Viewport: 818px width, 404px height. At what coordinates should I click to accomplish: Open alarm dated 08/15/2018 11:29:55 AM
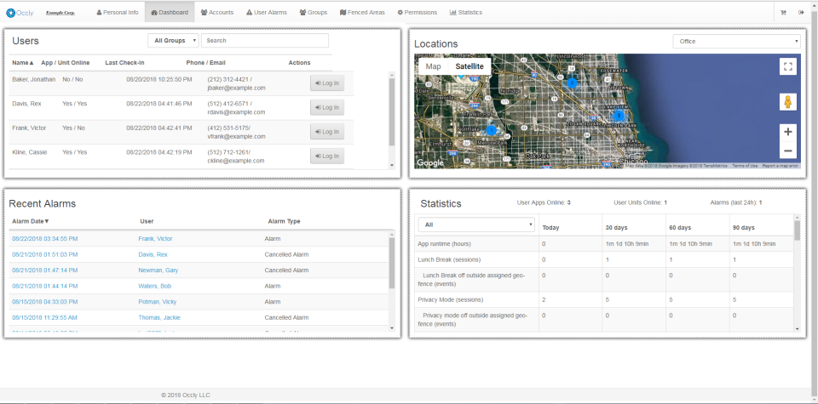point(45,317)
